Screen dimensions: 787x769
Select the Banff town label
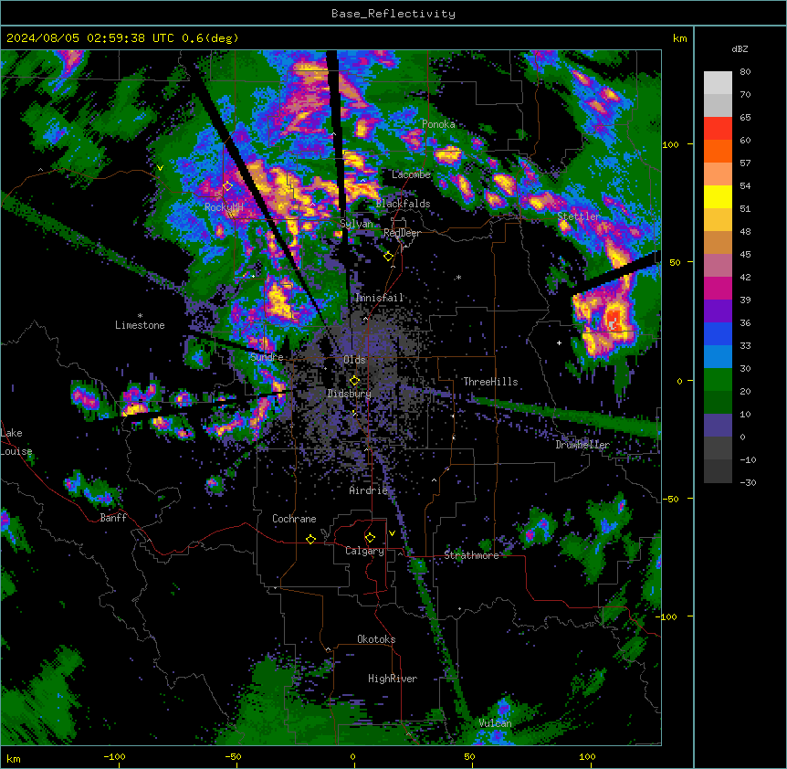click(113, 518)
